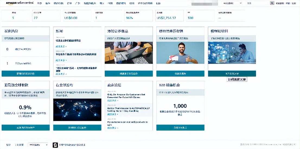Click Read more under second news headline

(x=61, y=60)
